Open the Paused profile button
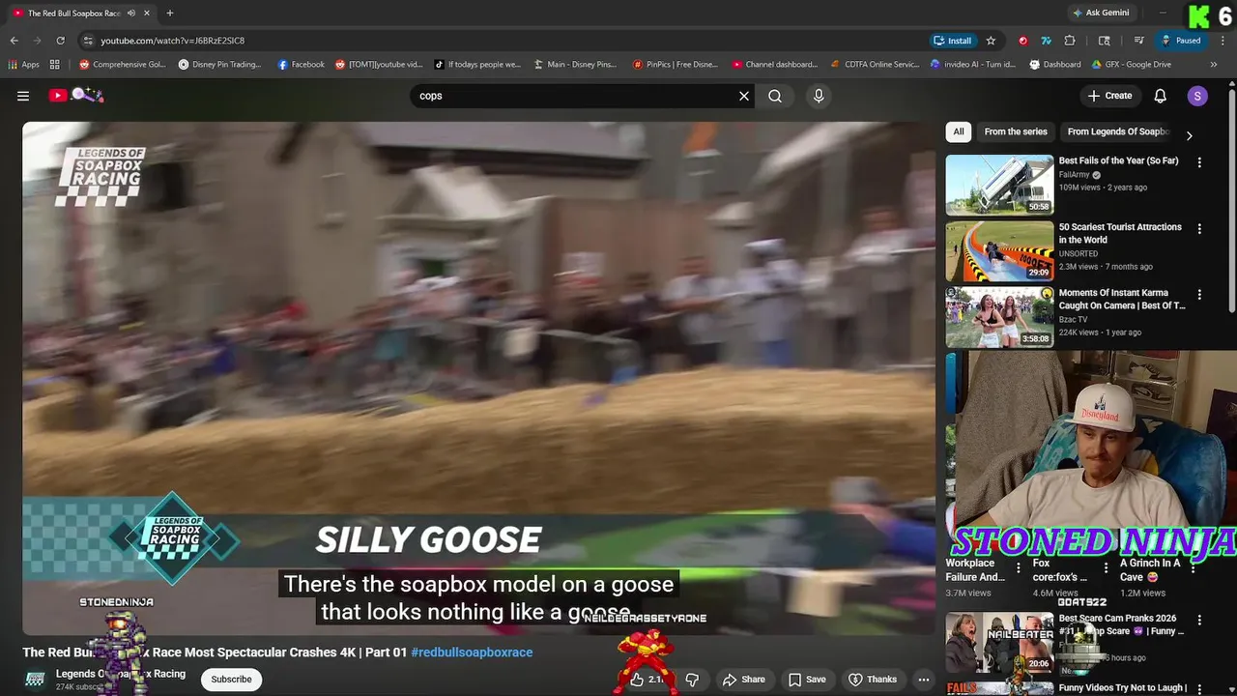The image size is (1237, 696). click(1181, 41)
